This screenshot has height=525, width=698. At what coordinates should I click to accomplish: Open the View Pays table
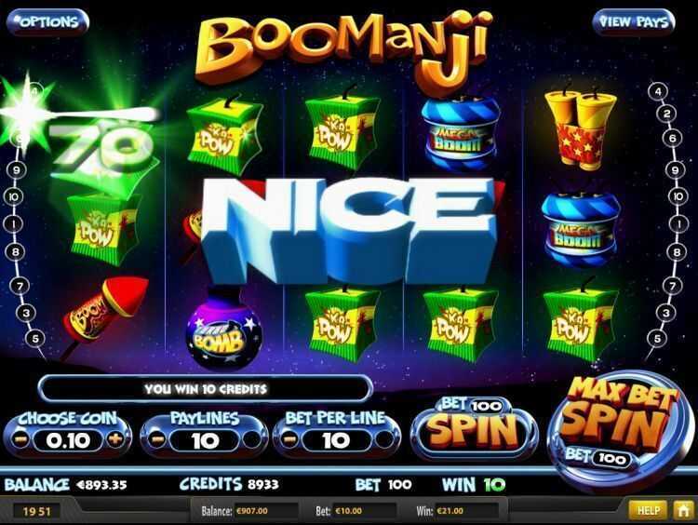point(634,21)
